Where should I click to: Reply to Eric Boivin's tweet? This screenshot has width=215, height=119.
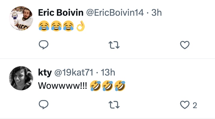coord(44,45)
